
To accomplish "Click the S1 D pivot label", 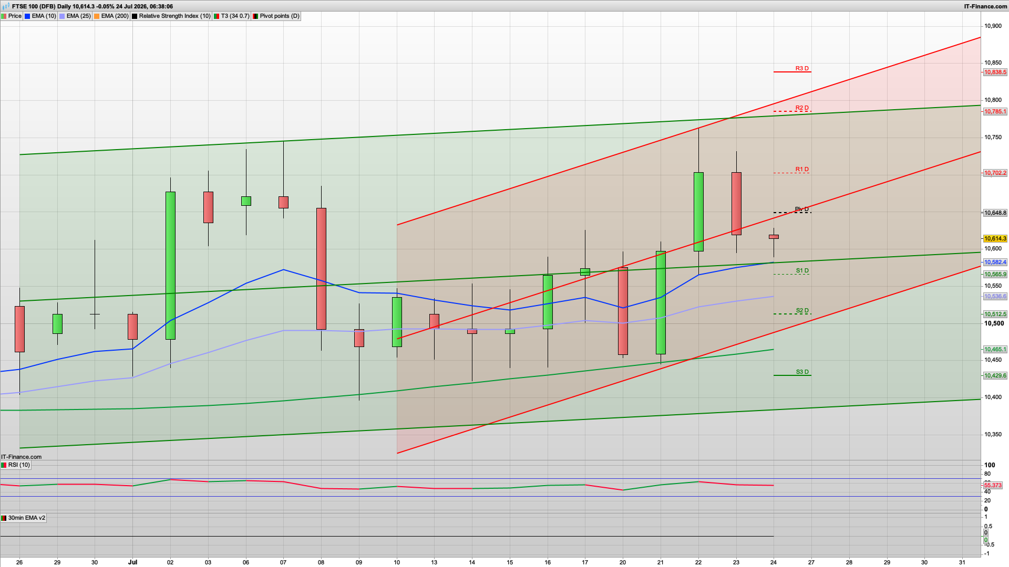I will click(802, 271).
